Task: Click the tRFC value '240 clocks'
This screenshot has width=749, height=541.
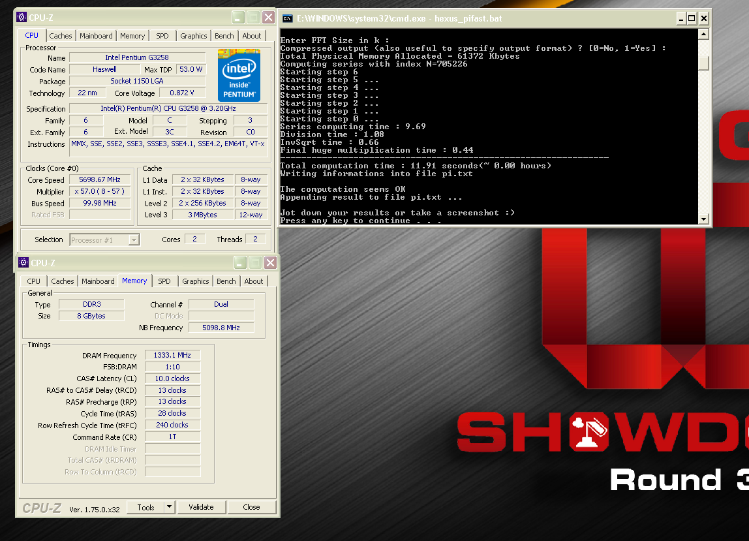Action: (x=172, y=425)
